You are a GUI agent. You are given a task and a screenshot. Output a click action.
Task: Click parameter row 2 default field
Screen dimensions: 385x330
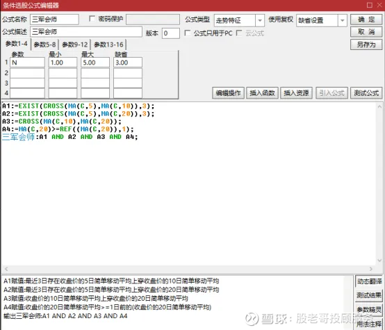[x=128, y=73]
